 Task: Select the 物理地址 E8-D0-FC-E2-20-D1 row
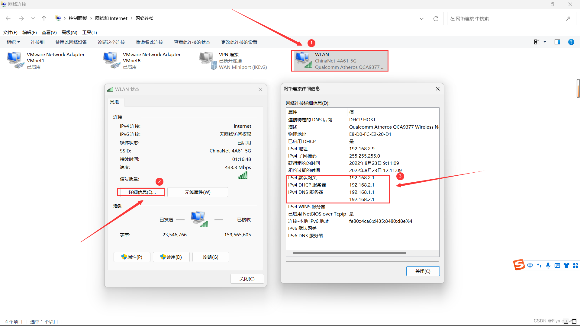click(x=362, y=134)
